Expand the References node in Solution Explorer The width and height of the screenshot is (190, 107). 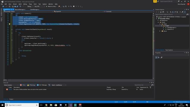click(158, 21)
